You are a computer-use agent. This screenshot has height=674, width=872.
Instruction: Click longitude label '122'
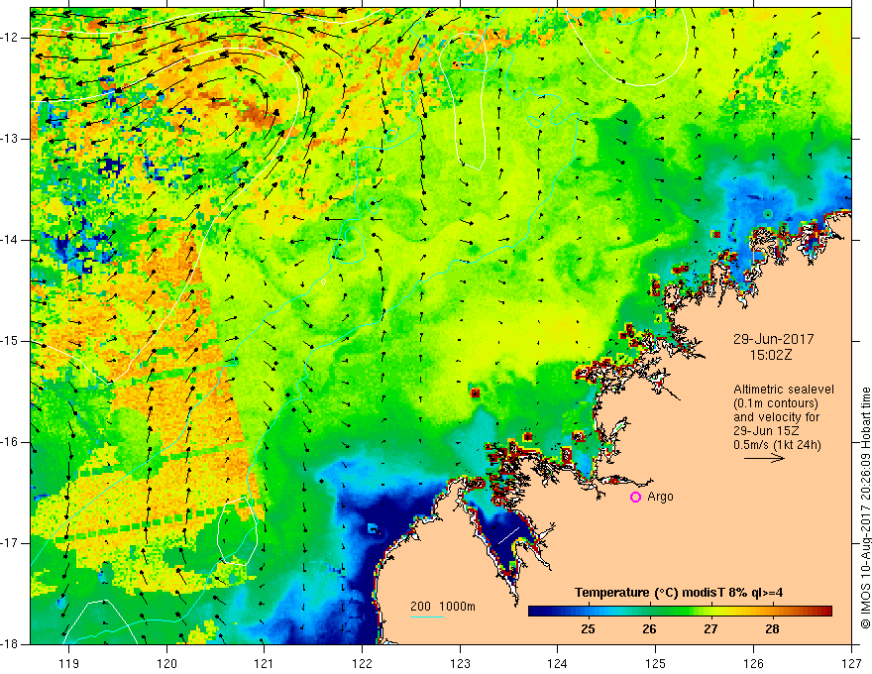point(362,663)
